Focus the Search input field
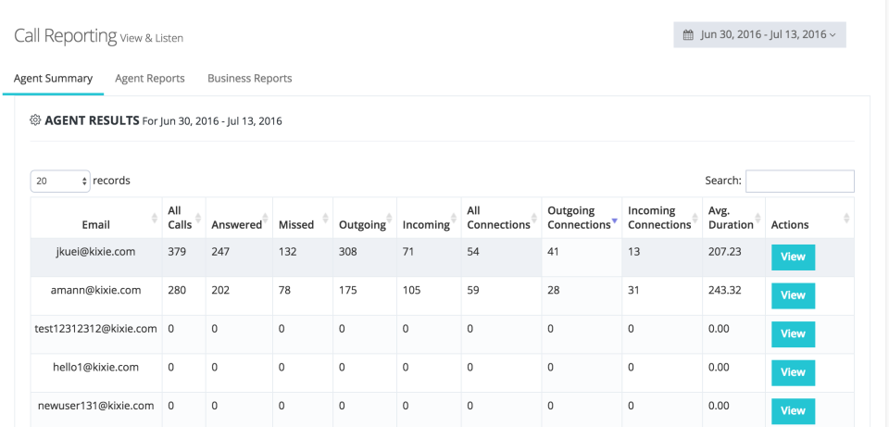Viewport: 889px width, 427px height. coord(799,182)
